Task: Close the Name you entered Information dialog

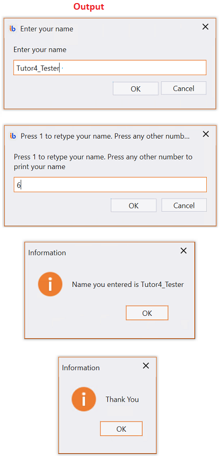Action: tap(184, 251)
